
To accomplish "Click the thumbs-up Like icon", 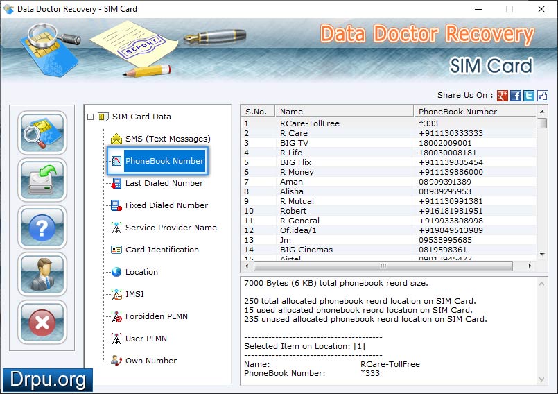I will 542,96.
